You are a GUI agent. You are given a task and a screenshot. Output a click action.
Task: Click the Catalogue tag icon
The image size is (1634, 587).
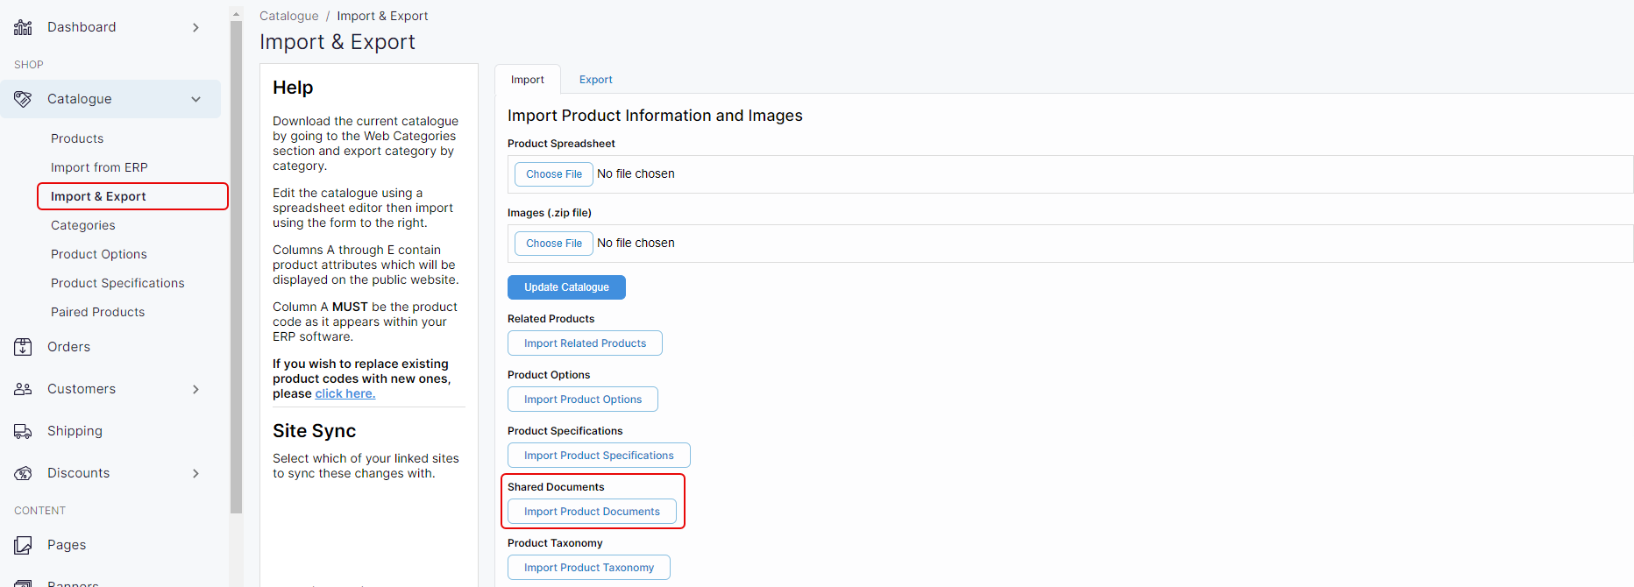23,99
